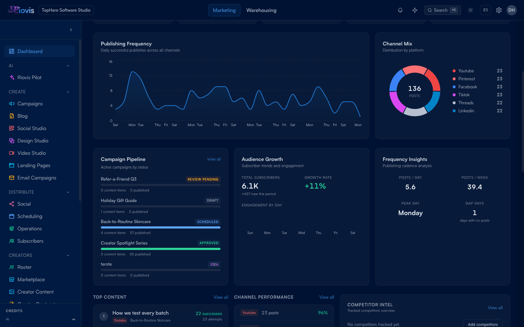The image size is (524, 327).
Task: Switch to Marketing tab
Action: [x=224, y=10]
